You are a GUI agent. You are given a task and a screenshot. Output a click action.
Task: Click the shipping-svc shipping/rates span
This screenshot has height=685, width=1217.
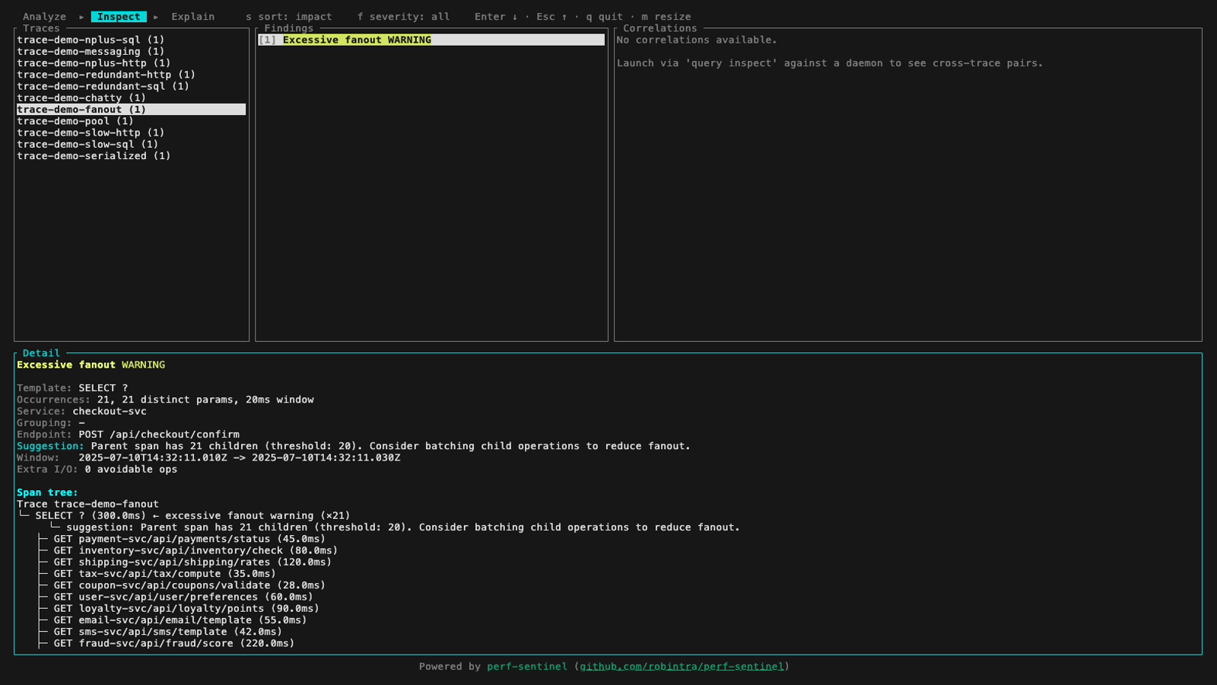pos(192,562)
